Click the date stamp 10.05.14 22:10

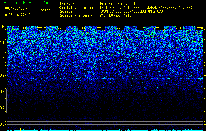(x=17, y=15)
